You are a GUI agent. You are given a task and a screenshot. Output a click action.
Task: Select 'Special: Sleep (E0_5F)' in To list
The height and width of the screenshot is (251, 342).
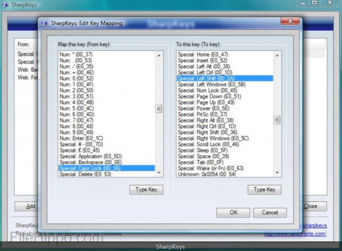[x=225, y=151]
